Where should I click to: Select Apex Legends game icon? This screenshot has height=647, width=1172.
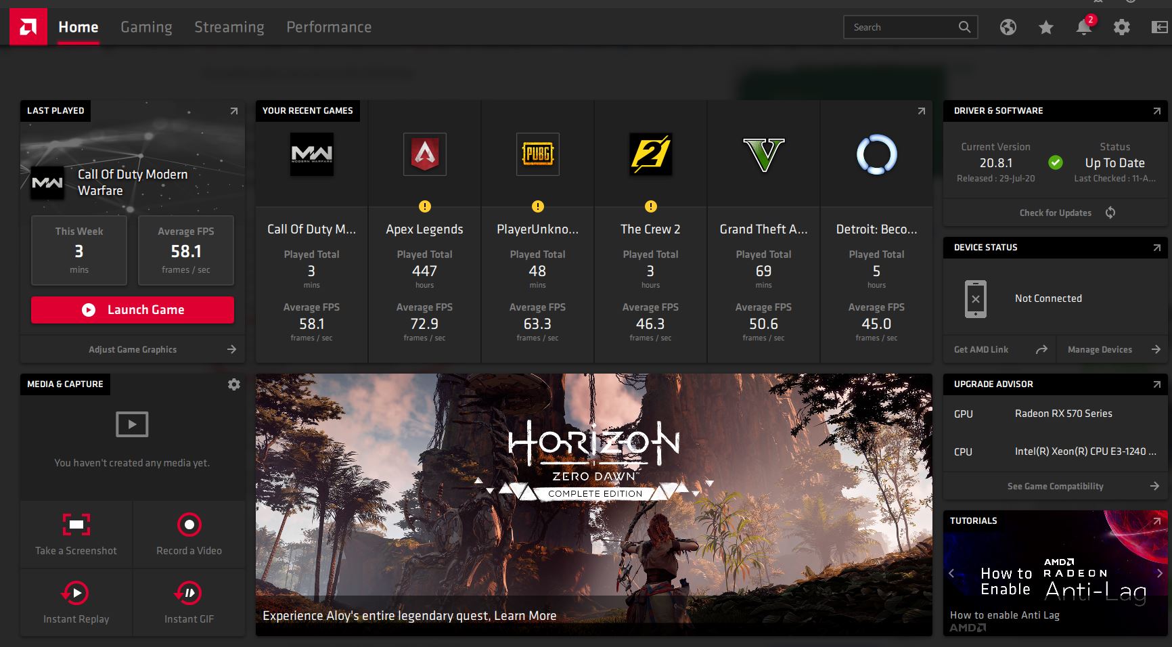click(x=425, y=154)
